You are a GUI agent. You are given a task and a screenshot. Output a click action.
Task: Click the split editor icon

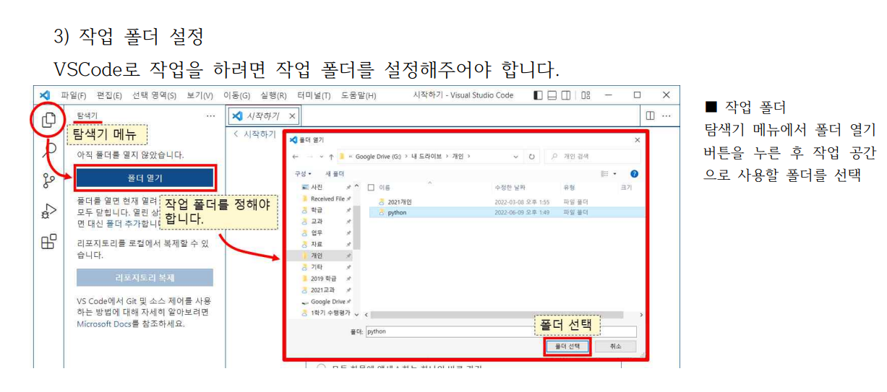click(x=650, y=116)
